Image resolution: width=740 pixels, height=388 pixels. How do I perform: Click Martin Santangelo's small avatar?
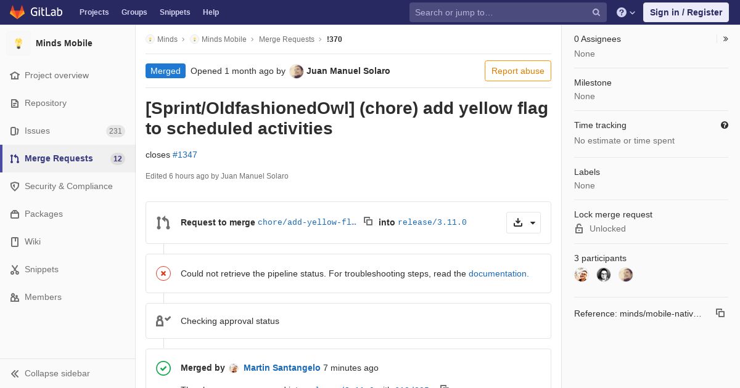234,368
